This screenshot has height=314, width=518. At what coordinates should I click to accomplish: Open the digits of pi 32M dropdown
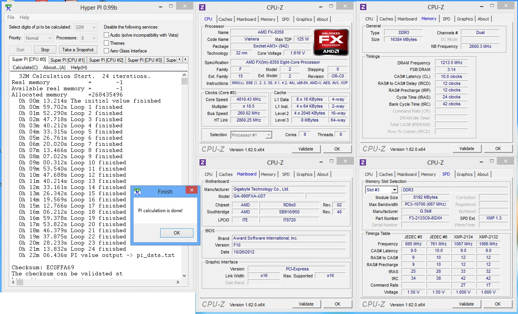85,27
